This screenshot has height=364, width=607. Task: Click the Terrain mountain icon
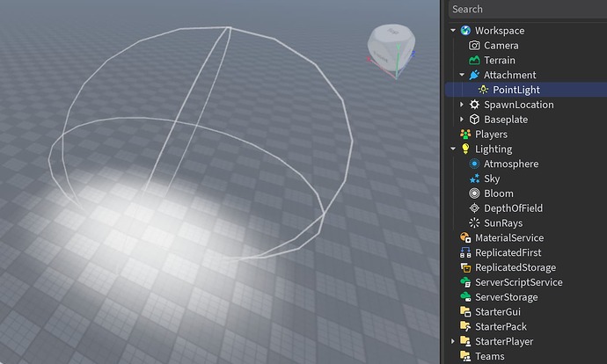click(474, 60)
